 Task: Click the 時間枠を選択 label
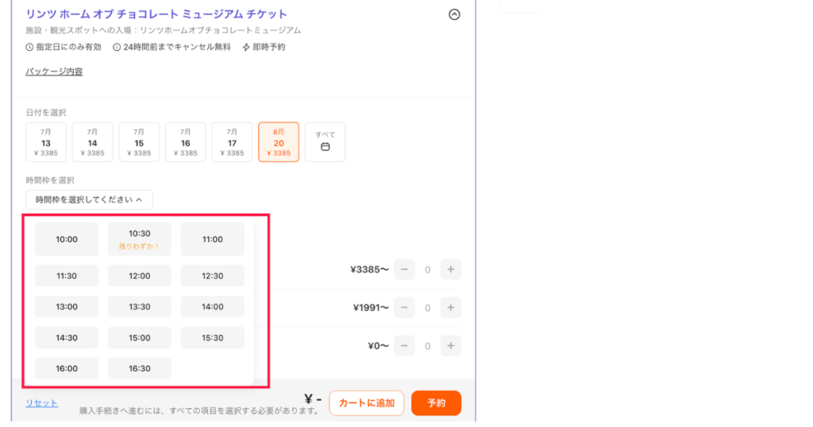(x=50, y=180)
